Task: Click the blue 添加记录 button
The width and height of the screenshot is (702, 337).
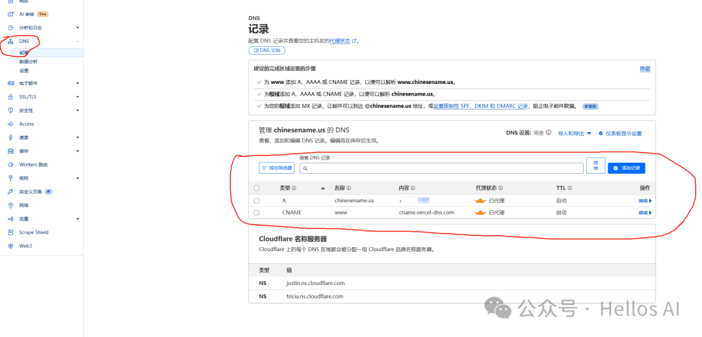Action: (x=627, y=168)
